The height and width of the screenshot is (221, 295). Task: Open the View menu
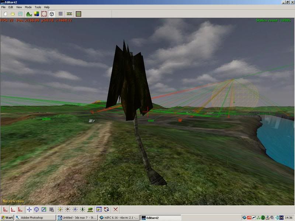click(x=19, y=7)
